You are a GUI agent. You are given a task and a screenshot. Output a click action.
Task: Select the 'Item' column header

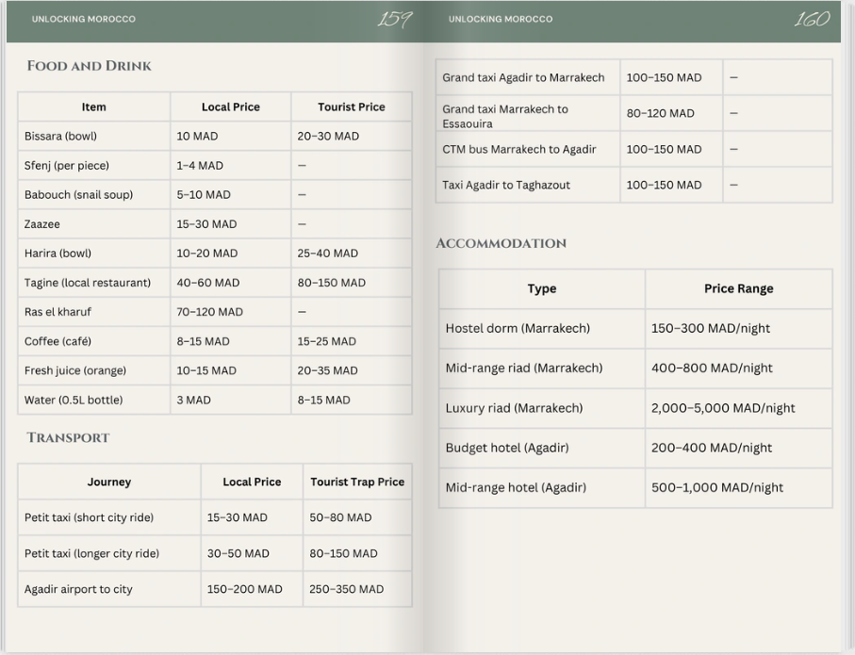(93, 107)
